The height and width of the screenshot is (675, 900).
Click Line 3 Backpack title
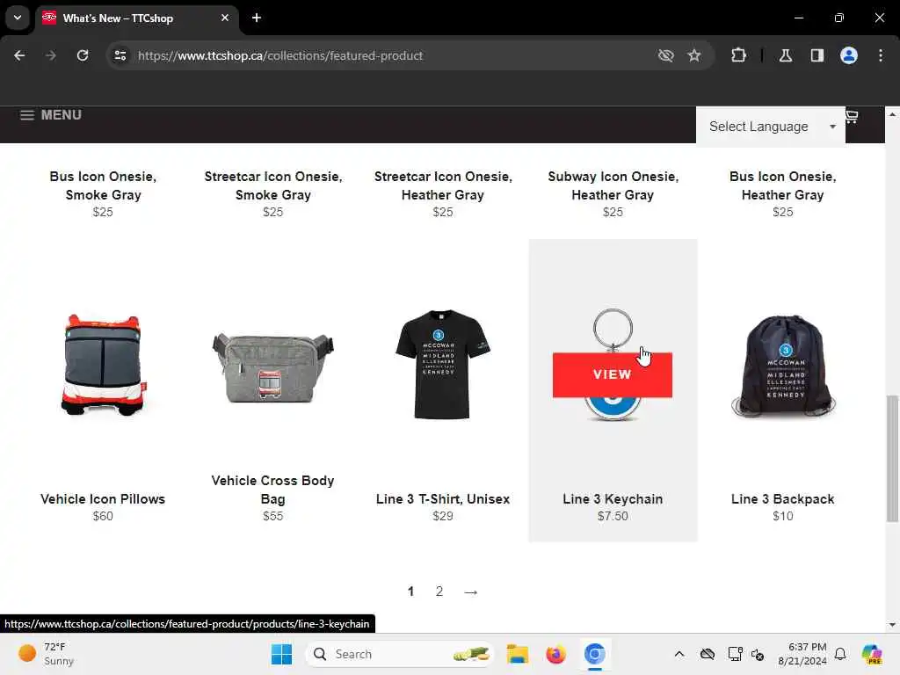click(x=782, y=499)
